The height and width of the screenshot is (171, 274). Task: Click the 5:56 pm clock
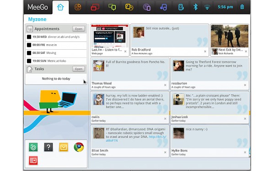point(225,7)
